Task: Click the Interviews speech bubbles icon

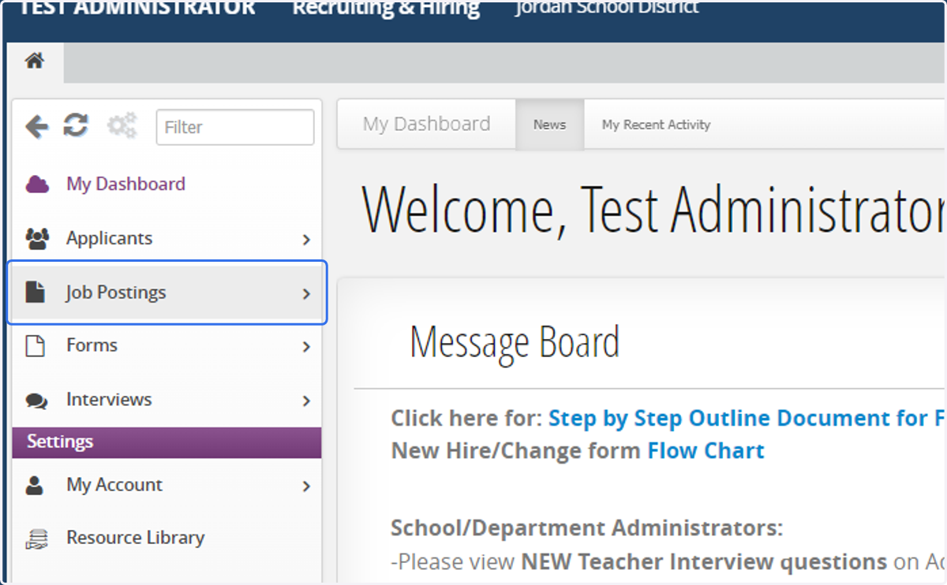Action: [36, 401]
